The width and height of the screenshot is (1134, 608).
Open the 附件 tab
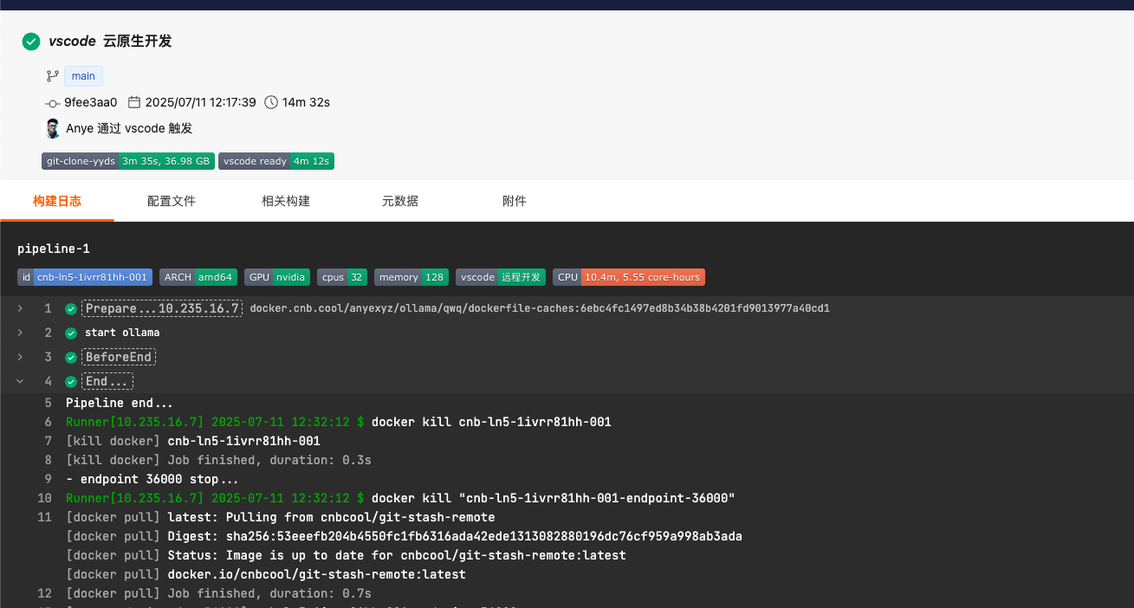point(515,201)
